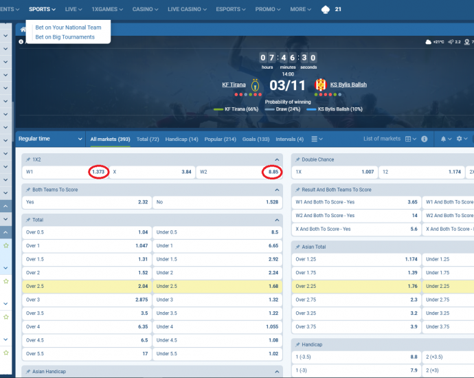Image resolution: width=474 pixels, height=378 pixels.
Task: Pin the Double Chance market
Action: pos(297,159)
